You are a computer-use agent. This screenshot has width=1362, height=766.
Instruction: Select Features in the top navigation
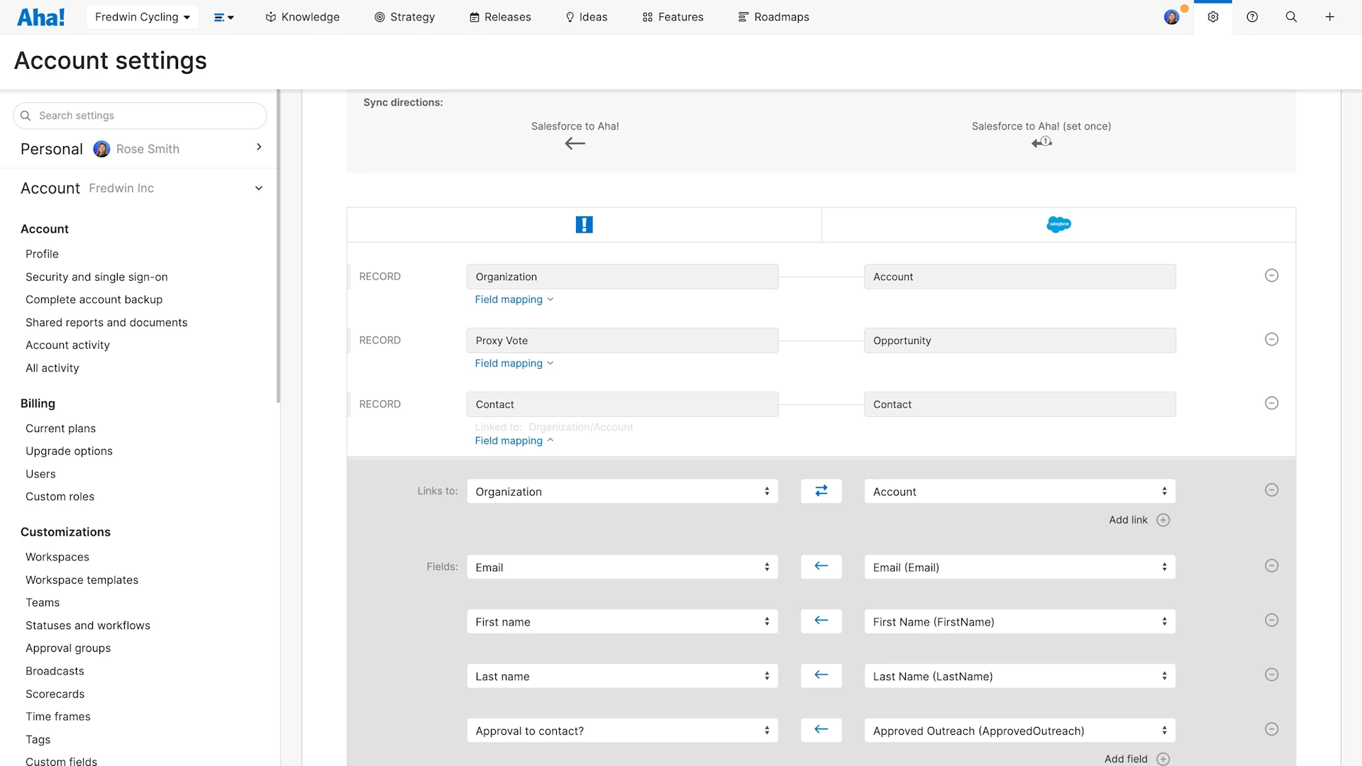tap(672, 16)
